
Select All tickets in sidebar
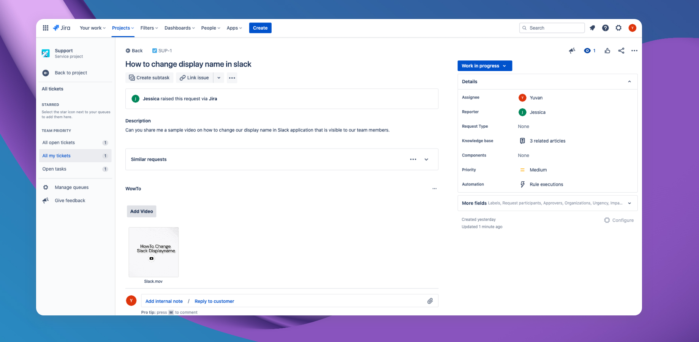(x=52, y=89)
